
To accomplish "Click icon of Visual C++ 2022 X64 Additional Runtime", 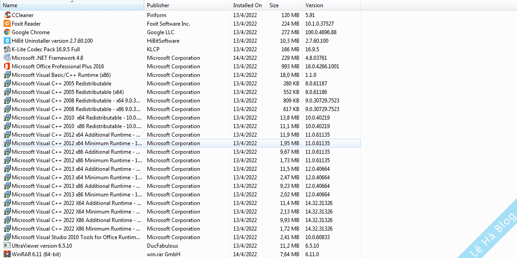I will click(7, 203).
